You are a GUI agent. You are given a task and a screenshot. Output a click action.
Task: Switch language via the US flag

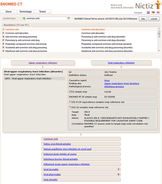(x=158, y=12)
